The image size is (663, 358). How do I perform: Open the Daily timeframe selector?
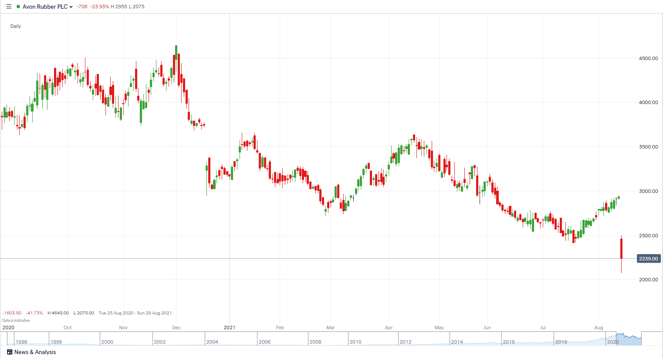16,26
